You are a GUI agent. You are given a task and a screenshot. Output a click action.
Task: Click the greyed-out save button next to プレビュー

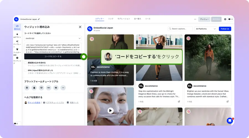click(x=216, y=19)
